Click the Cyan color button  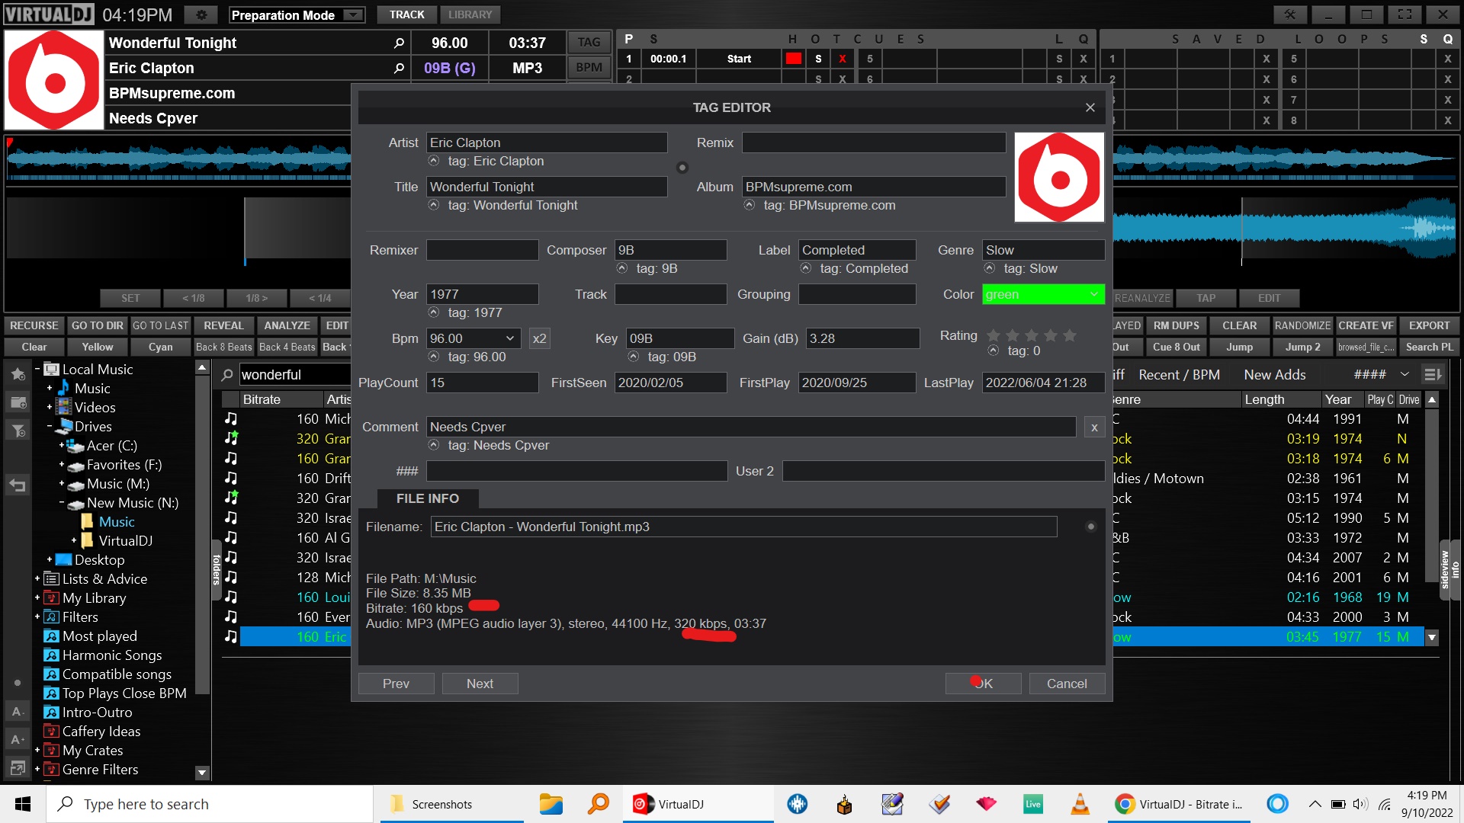(160, 347)
